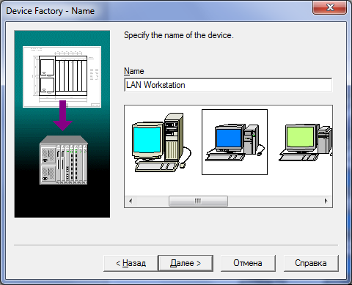Click the purple down arrow graphic
This screenshot has height=285, width=352.
tap(62, 116)
